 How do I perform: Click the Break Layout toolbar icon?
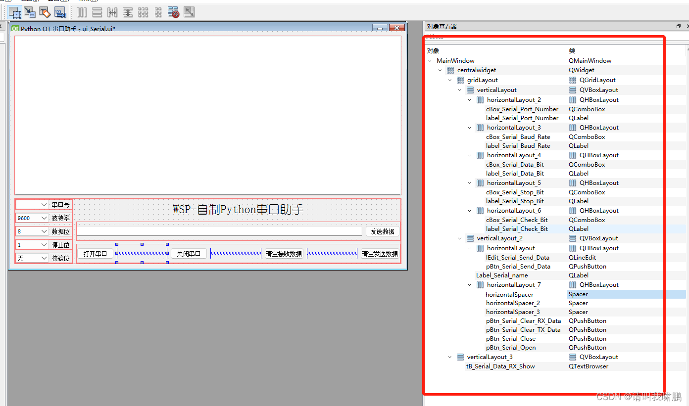click(173, 12)
